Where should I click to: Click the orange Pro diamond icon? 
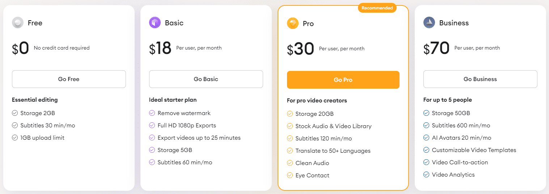(x=293, y=24)
